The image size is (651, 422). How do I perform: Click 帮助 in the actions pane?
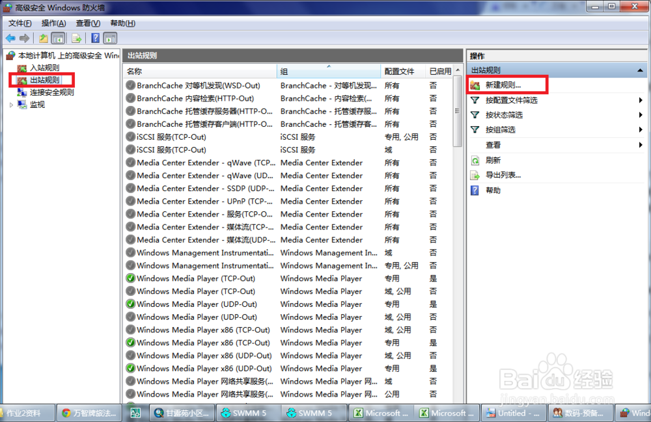(x=493, y=191)
